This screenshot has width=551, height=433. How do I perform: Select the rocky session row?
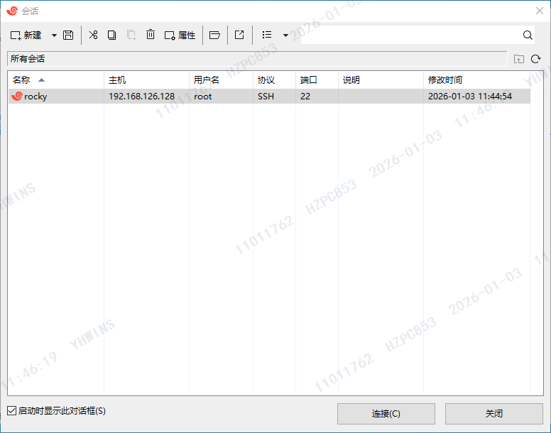269,97
